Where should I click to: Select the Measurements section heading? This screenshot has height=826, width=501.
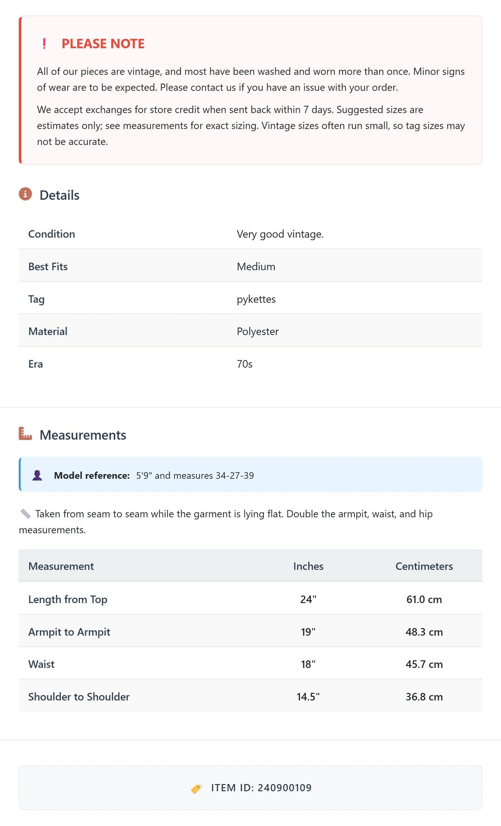click(83, 435)
